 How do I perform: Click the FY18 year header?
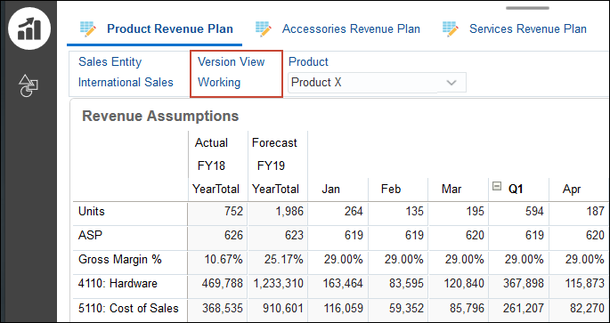click(211, 166)
